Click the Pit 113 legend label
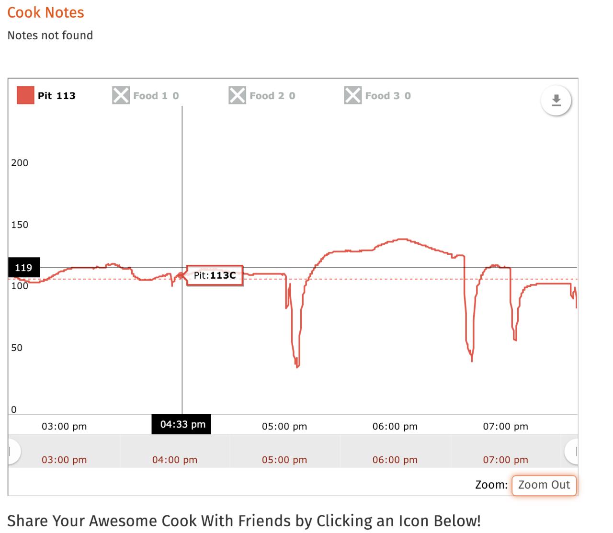This screenshot has height=533, width=613. click(x=57, y=96)
